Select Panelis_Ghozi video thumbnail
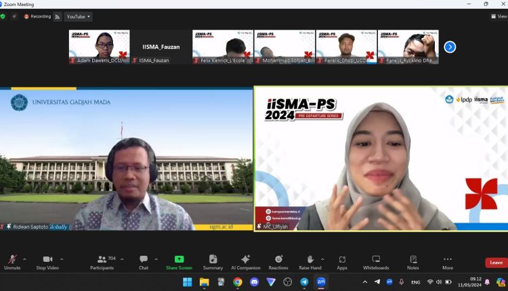Screen dimensions: 508x291 pos(346,47)
